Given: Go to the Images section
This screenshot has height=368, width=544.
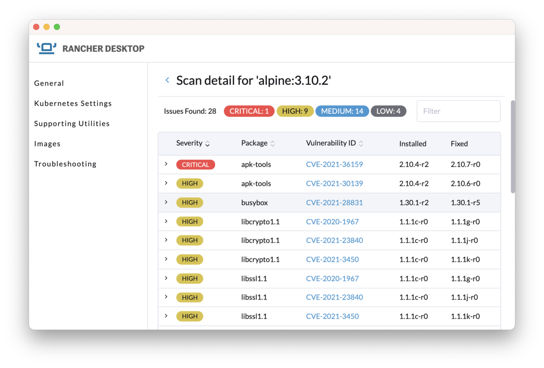Looking at the screenshot, I should point(47,144).
